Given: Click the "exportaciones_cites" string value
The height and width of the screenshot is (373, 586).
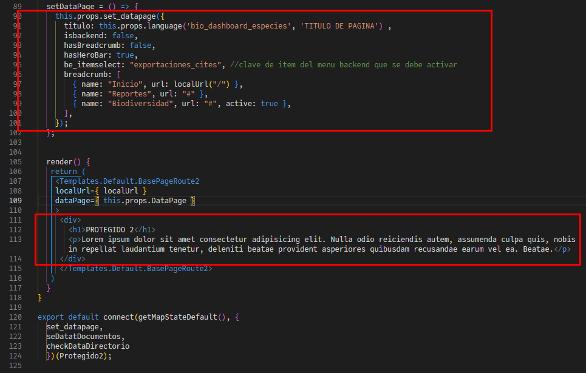Looking at the screenshot, I should point(175,65).
